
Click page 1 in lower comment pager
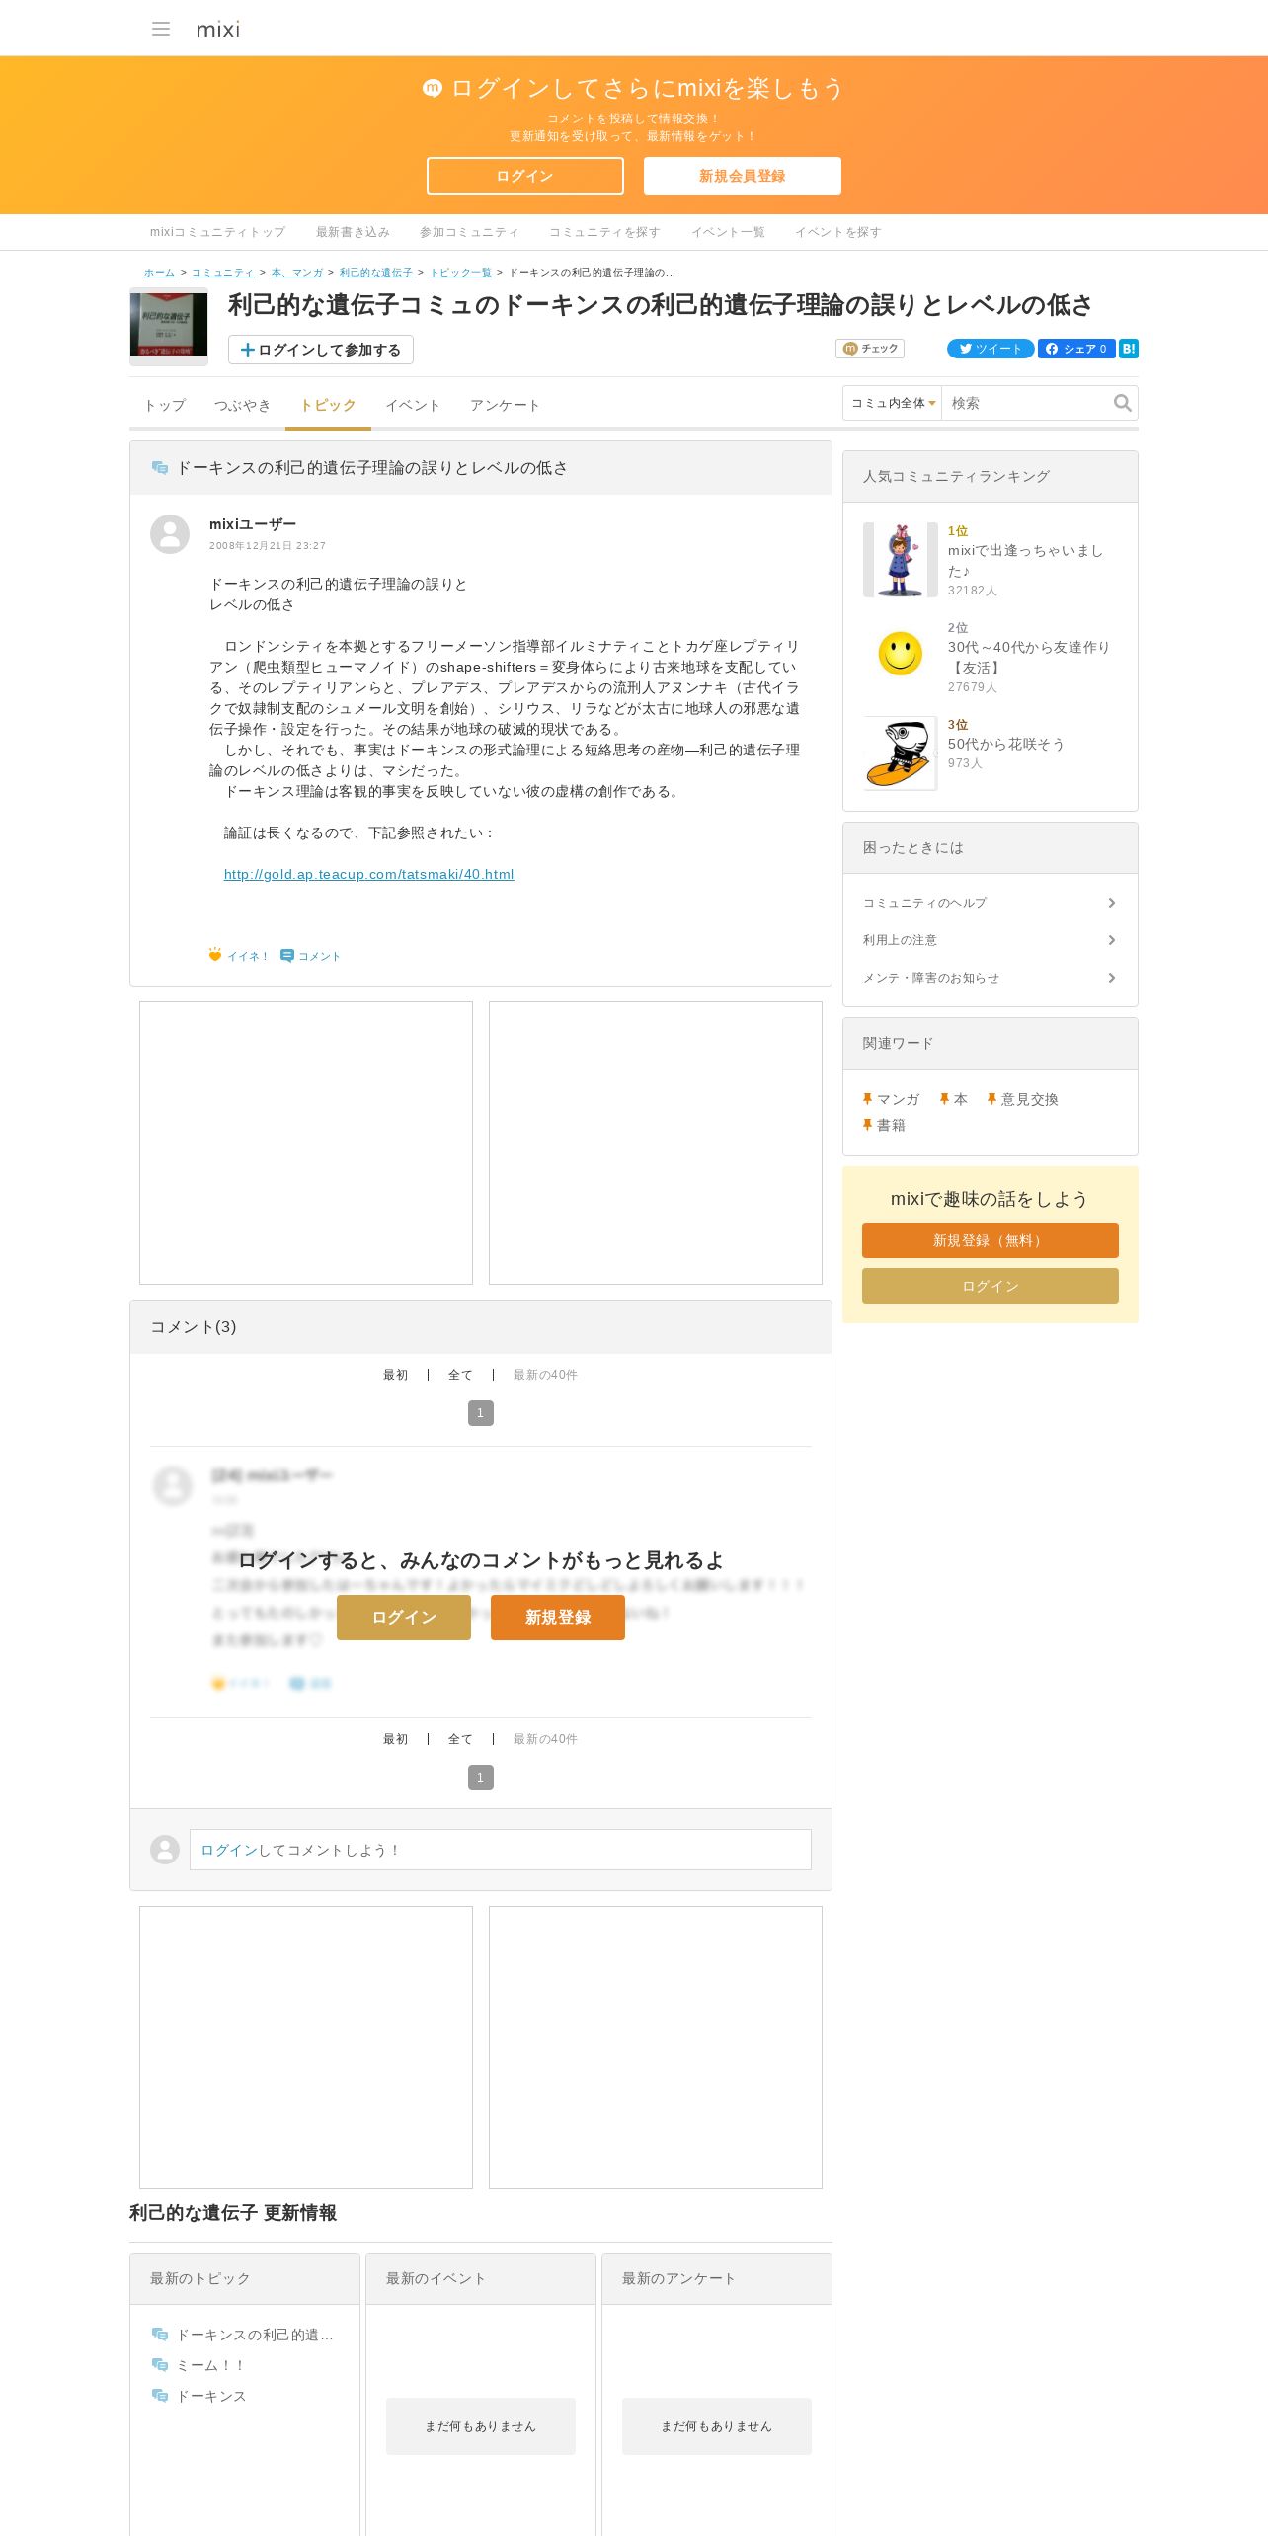coord(481,1778)
